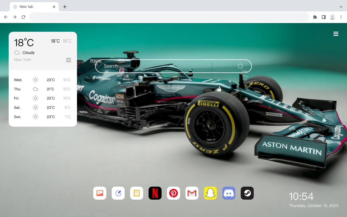The height and width of the screenshot is (217, 347).
Task: Focus the browser address bar
Action: pyautogui.click(x=169, y=17)
